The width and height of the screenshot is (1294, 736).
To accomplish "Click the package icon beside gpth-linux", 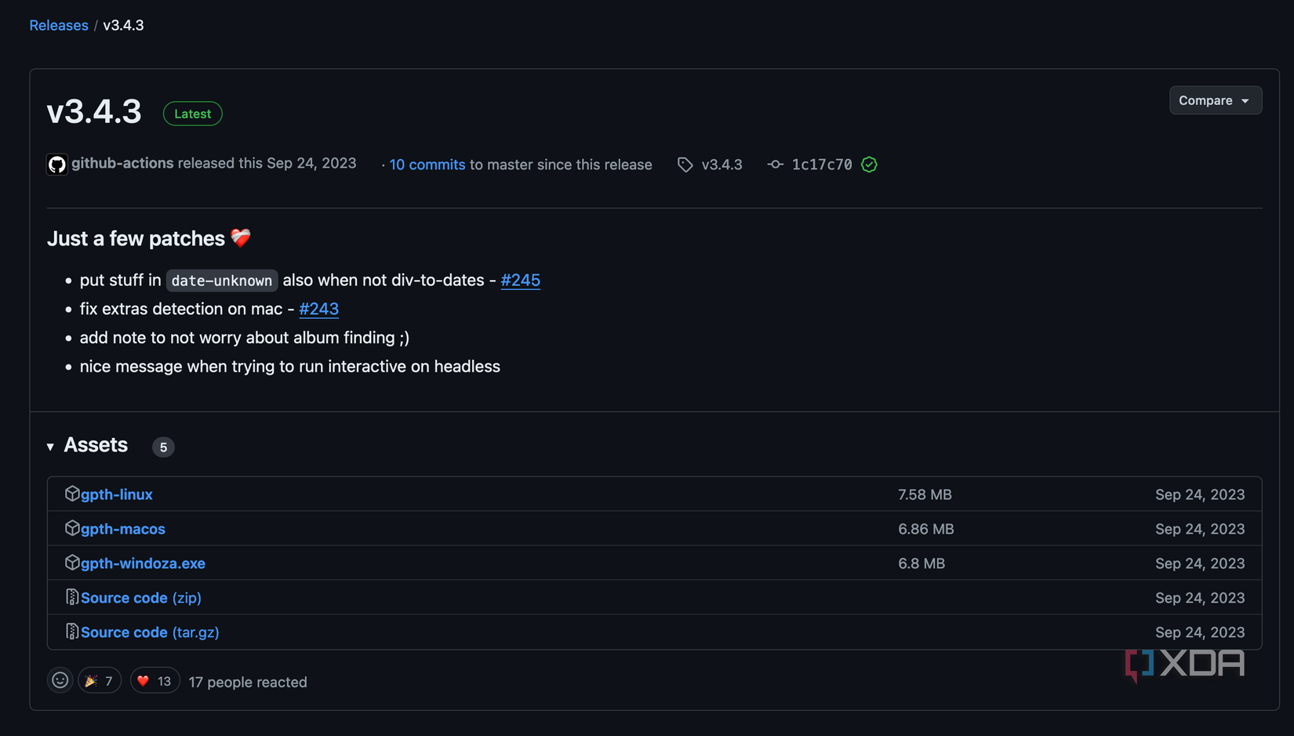I will point(72,494).
